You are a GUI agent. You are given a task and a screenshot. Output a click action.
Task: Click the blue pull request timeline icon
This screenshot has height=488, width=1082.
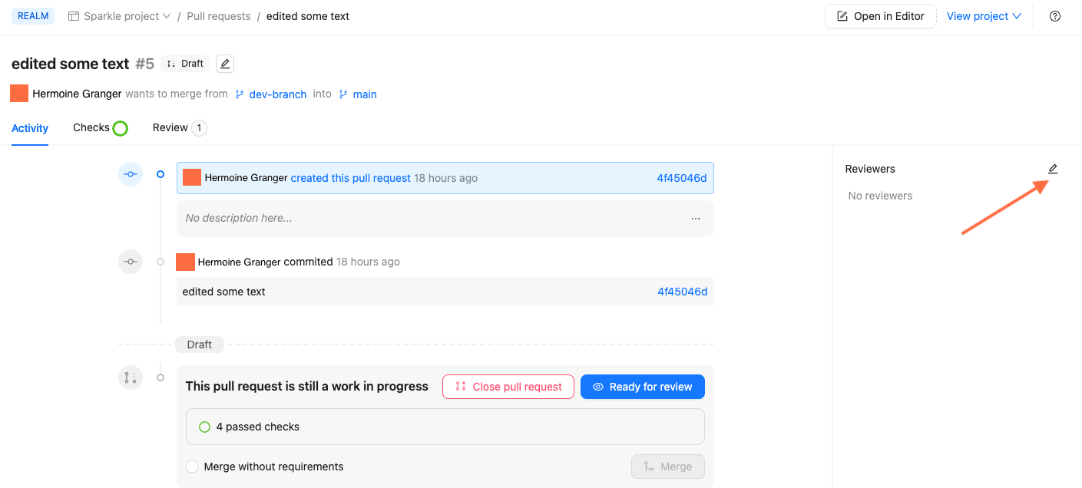click(x=130, y=174)
